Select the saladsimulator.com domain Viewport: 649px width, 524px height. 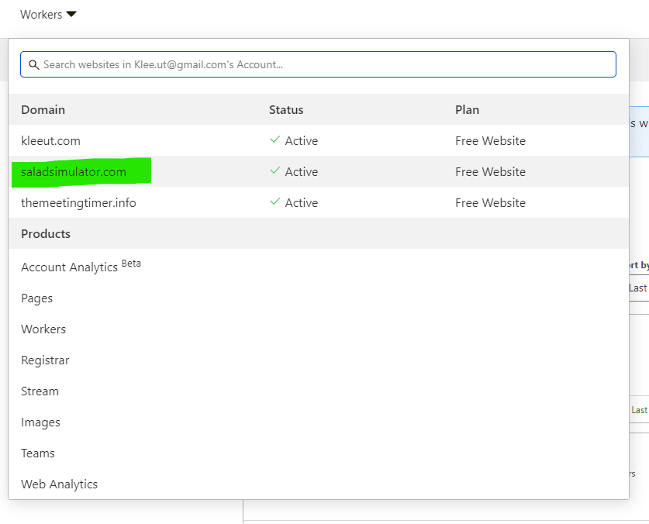coord(74,172)
